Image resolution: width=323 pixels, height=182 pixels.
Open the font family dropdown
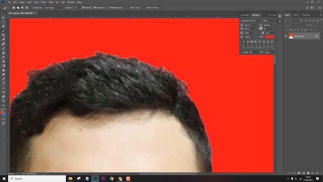point(251,21)
